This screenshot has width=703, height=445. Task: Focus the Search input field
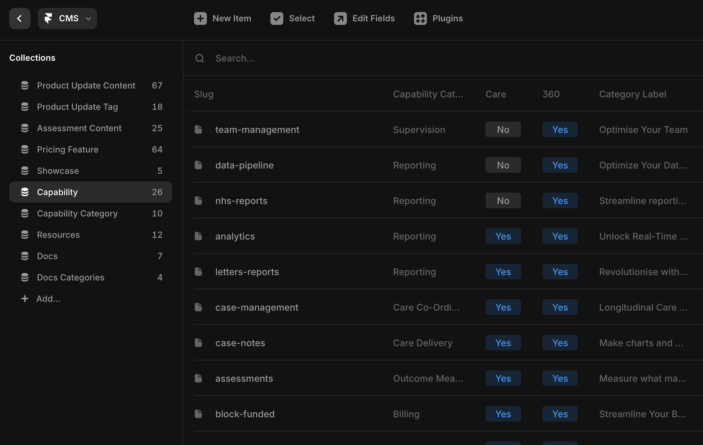point(320,58)
